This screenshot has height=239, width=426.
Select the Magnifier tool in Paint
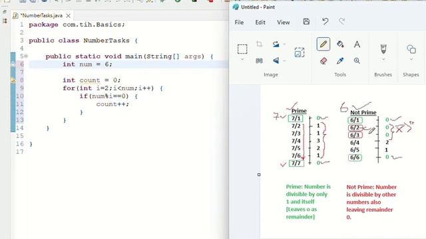pos(357,60)
